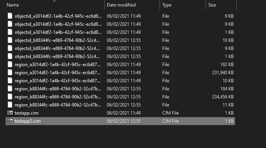Select the highlighted testapp2.cim file name
The width and height of the screenshot is (266, 148).
coord(27,121)
